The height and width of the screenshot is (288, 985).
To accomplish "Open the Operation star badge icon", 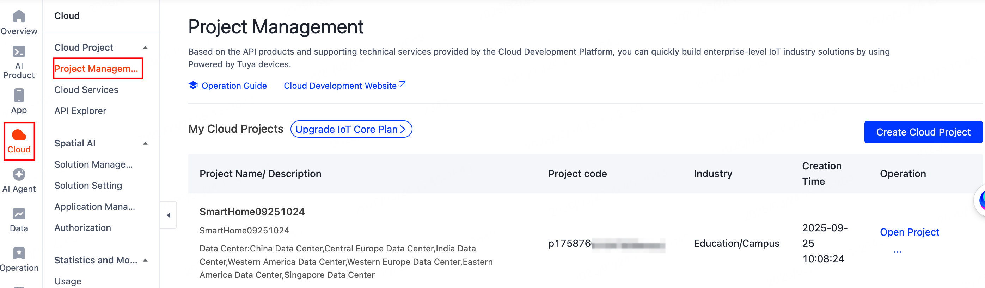I will (x=19, y=253).
